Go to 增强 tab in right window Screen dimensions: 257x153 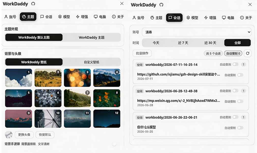pos(210,18)
